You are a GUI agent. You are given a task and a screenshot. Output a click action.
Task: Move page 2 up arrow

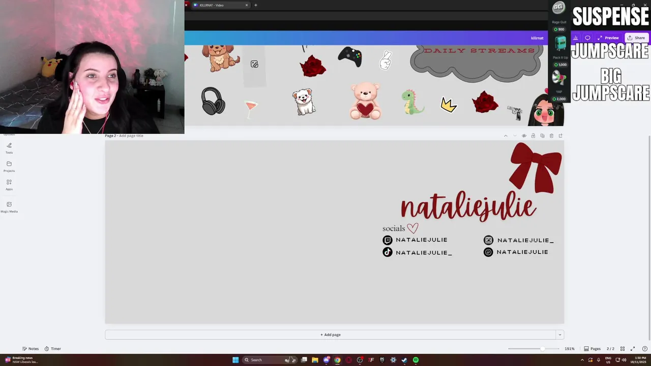(506, 136)
